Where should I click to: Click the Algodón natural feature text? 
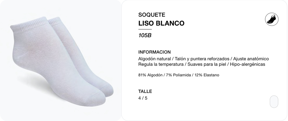(154, 59)
